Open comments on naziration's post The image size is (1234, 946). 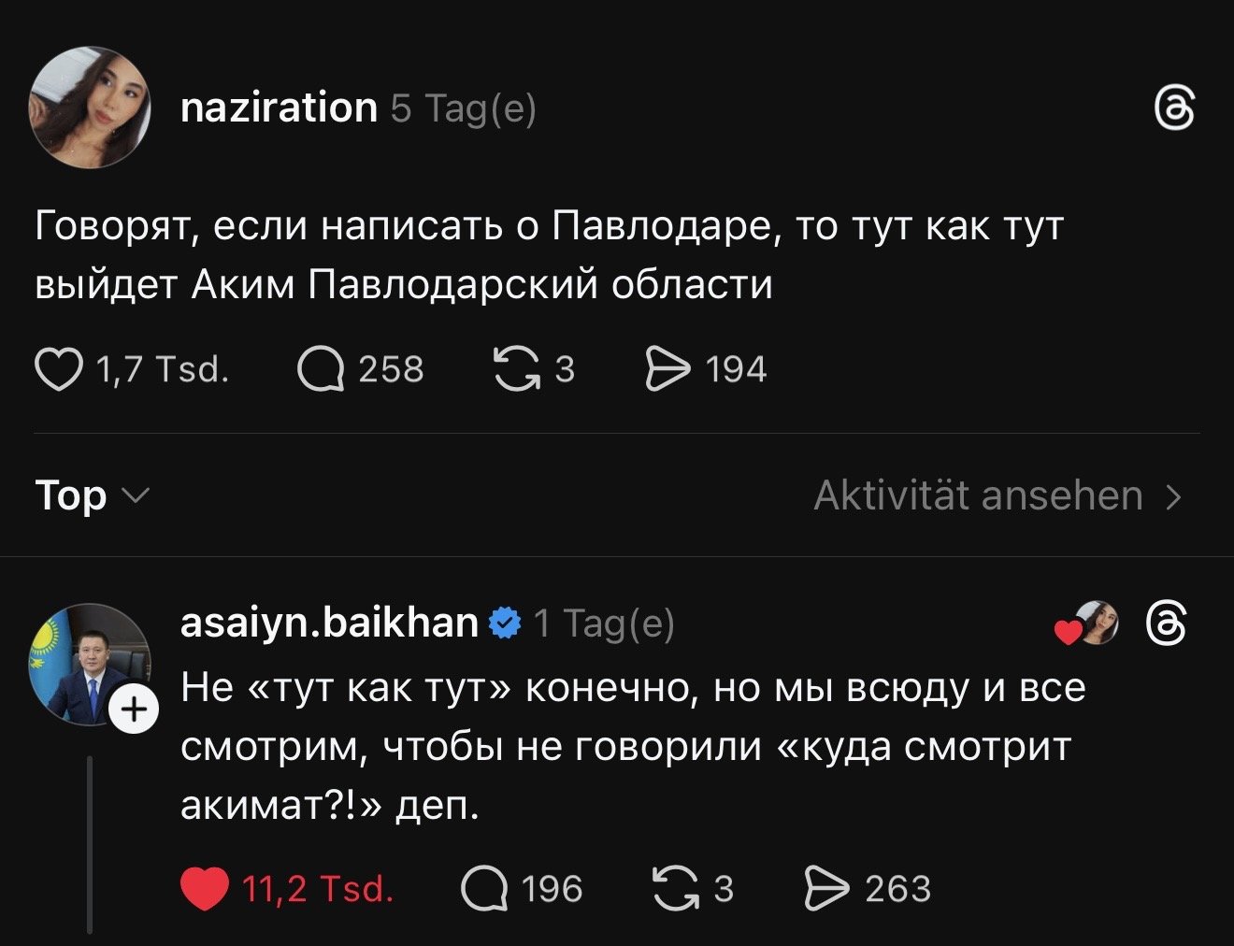click(x=321, y=370)
